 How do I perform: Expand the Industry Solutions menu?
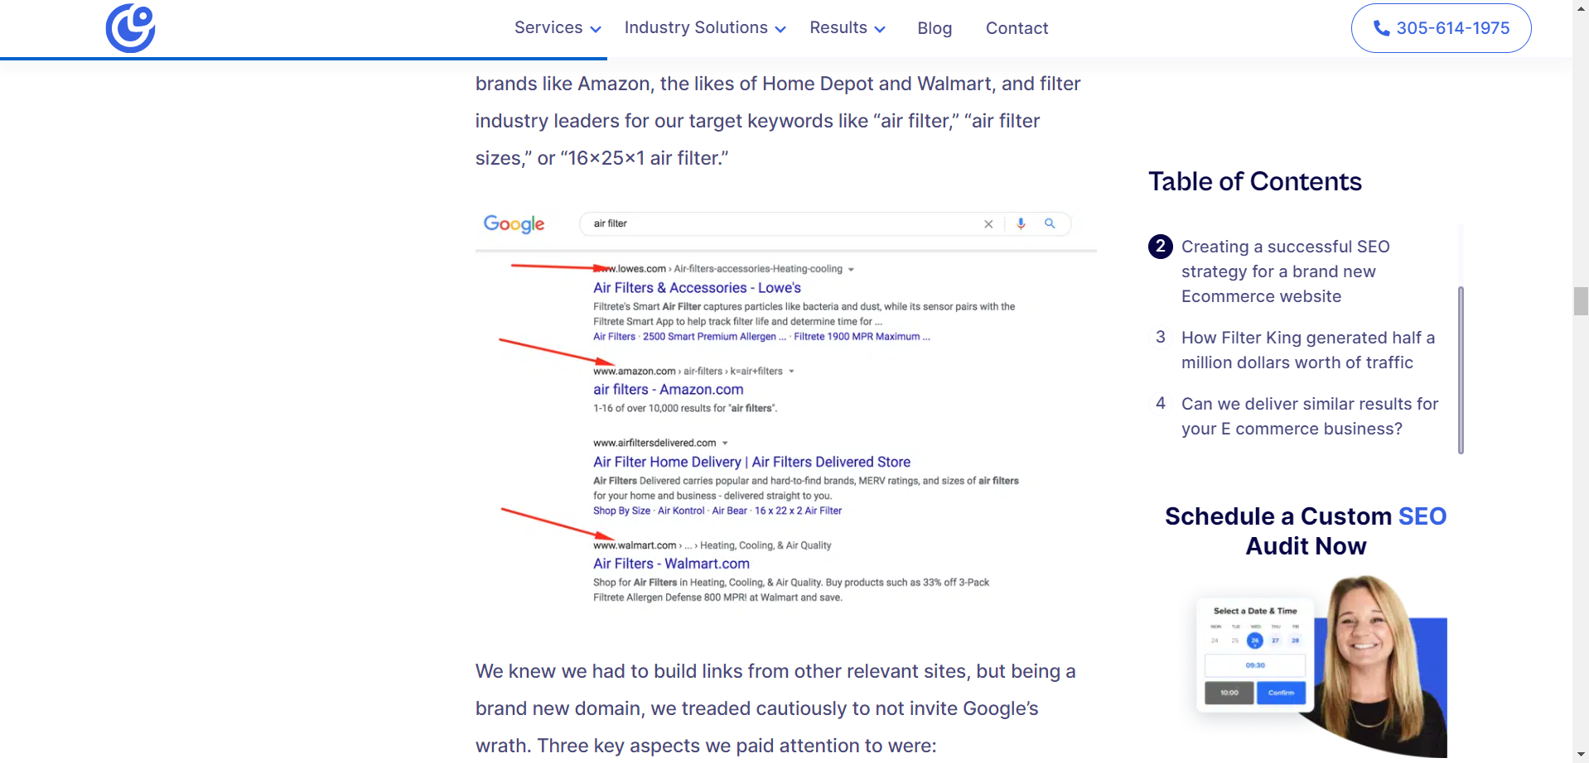coord(705,28)
